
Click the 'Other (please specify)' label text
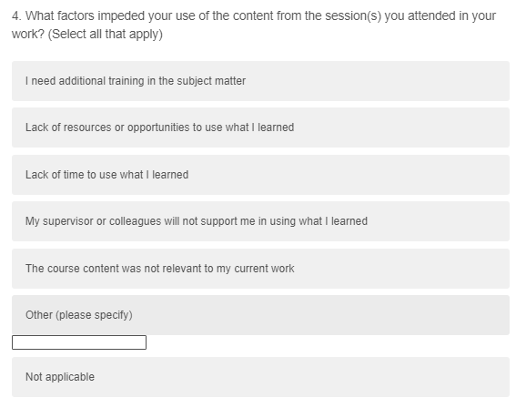[79, 315]
